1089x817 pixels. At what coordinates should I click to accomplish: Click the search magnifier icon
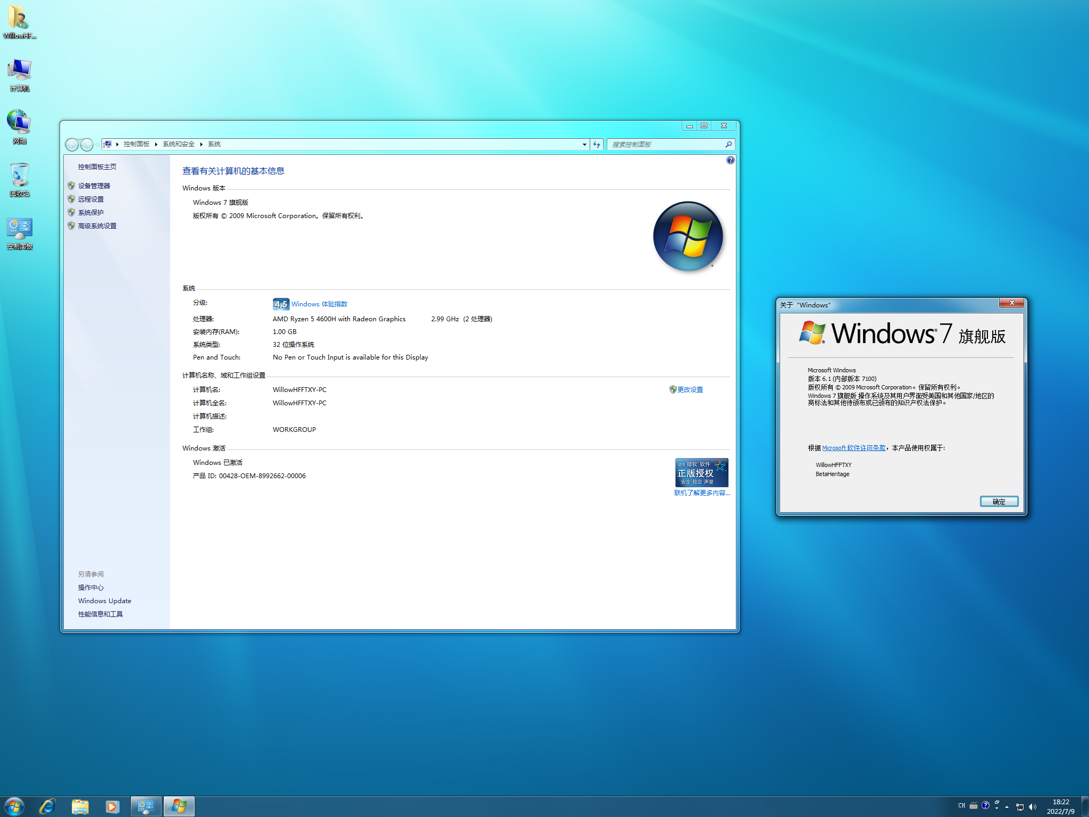coord(728,144)
